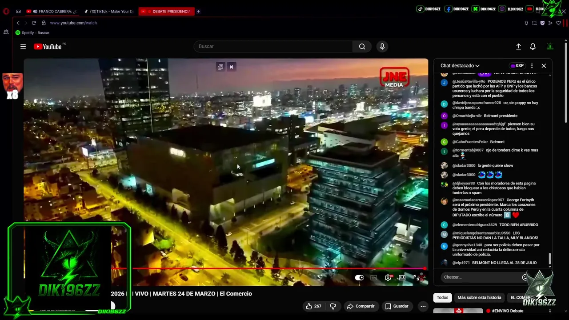The width and height of the screenshot is (569, 320).
Task: Click the ad-blocker shield icon
Action: [x=542, y=23]
